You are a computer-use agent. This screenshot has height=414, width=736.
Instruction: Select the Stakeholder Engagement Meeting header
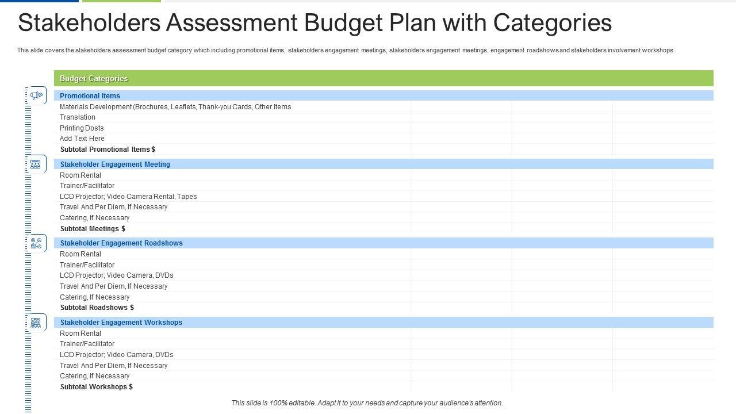click(x=115, y=164)
